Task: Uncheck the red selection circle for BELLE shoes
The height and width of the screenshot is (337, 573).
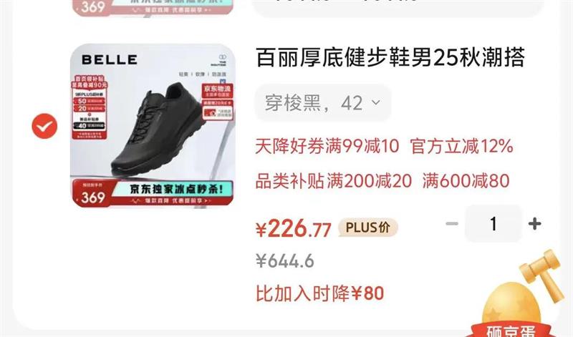Action: [44, 126]
